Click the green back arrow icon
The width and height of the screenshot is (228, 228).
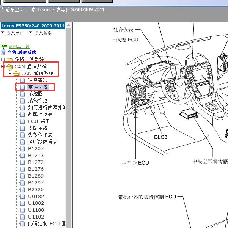point(4,46)
